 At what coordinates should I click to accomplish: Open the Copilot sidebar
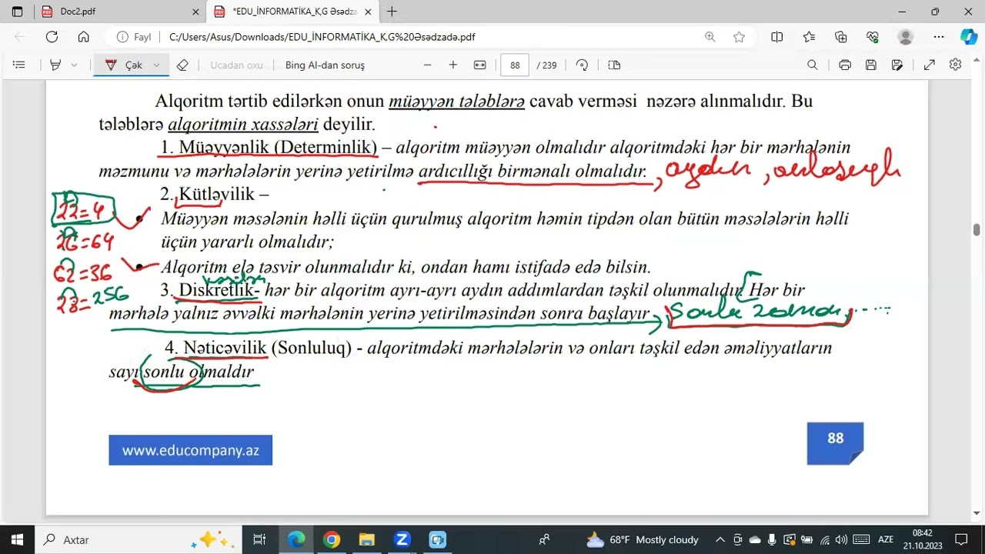click(969, 37)
